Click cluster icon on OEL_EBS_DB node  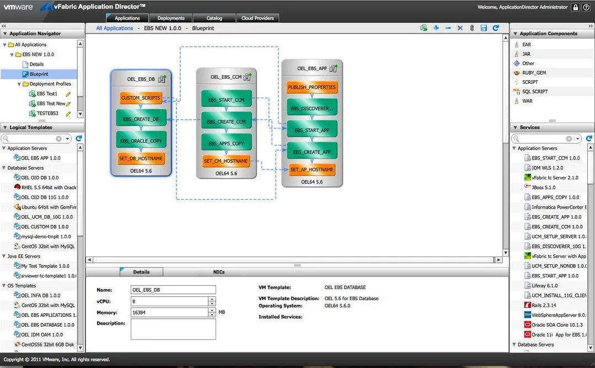point(162,79)
